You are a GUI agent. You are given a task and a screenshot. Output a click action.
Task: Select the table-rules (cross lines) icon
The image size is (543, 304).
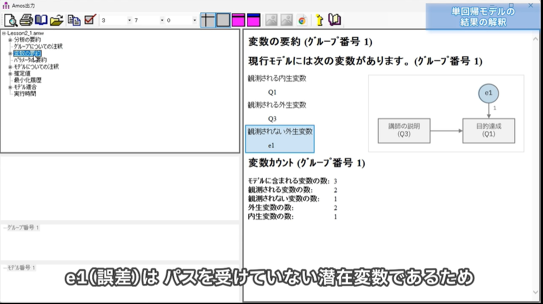coord(208,20)
